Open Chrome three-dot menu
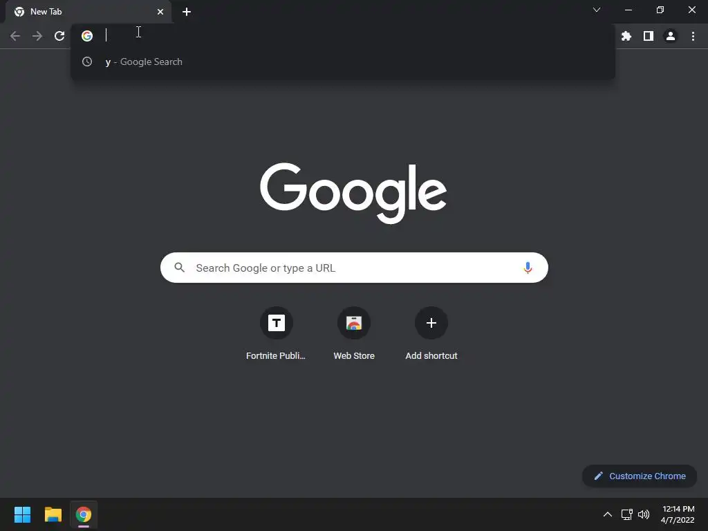Viewport: 708px width, 531px height. [x=693, y=36]
